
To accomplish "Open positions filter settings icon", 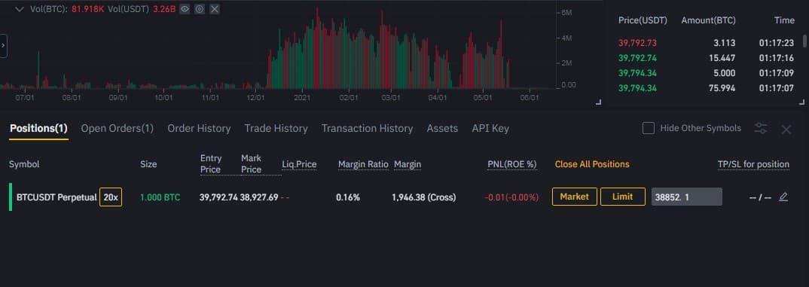I will point(761,129).
